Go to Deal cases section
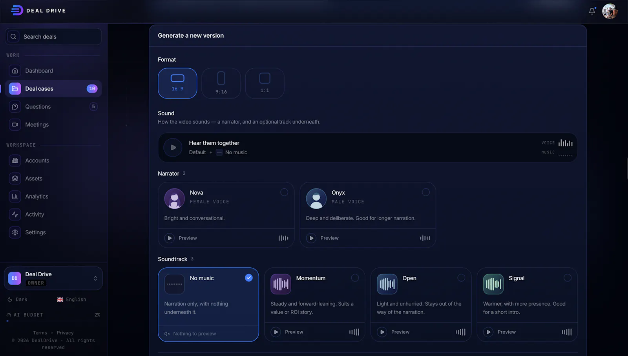 tap(53, 89)
